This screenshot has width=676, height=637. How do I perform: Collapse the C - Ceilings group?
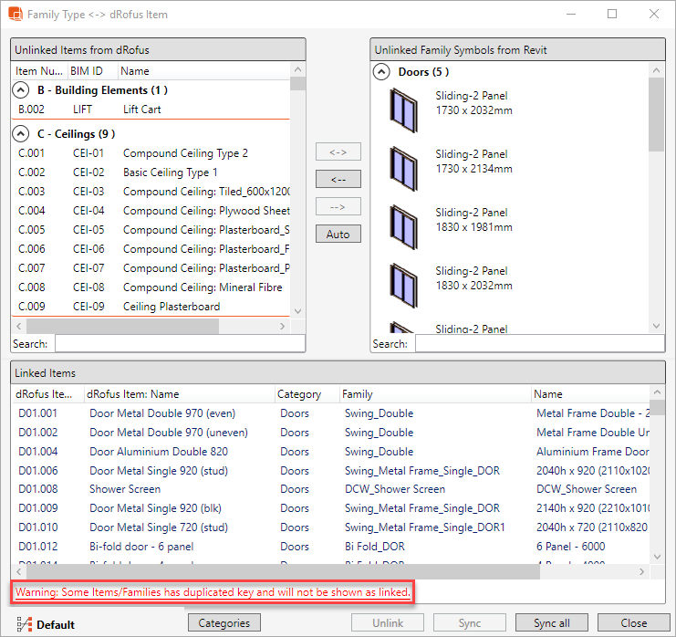point(20,134)
